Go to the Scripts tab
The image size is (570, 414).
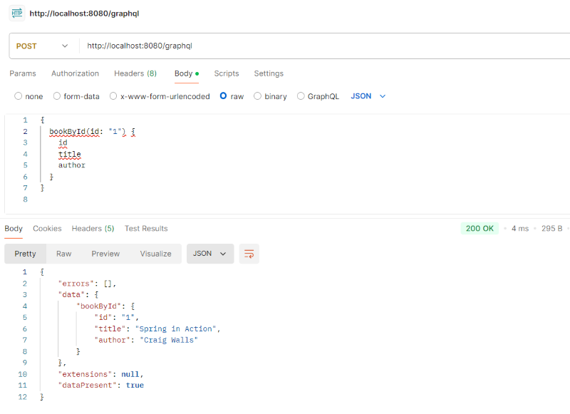coord(227,73)
